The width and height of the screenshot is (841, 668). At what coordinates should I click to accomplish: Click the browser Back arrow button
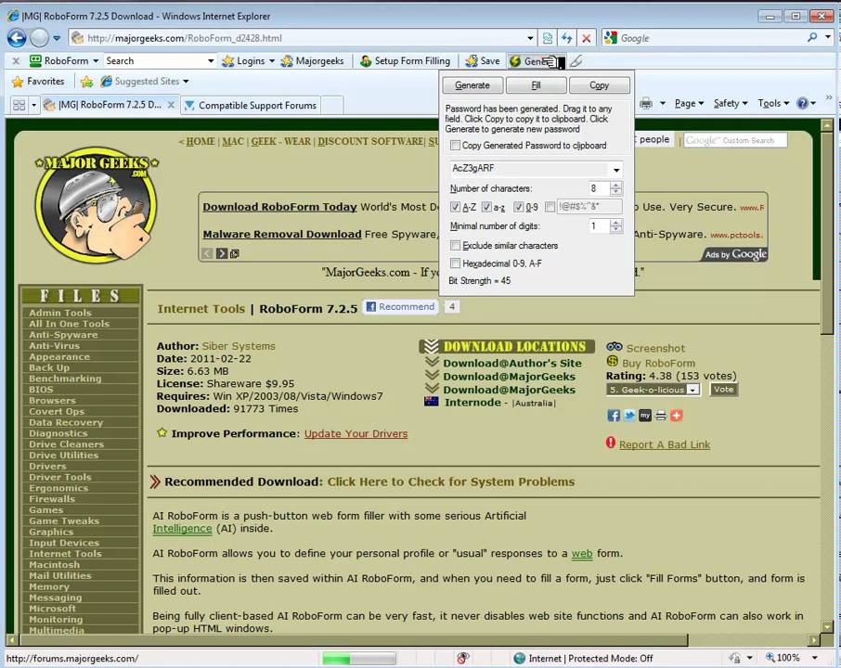[17, 38]
